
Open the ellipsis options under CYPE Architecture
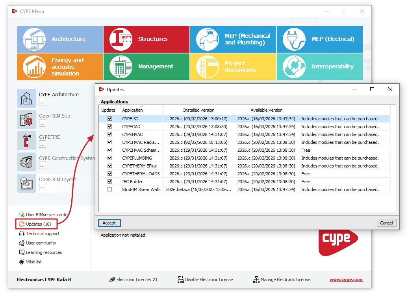coord(43,102)
